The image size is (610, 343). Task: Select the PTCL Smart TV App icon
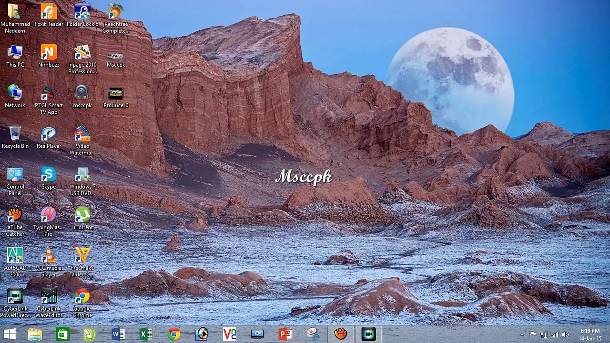[x=49, y=100]
